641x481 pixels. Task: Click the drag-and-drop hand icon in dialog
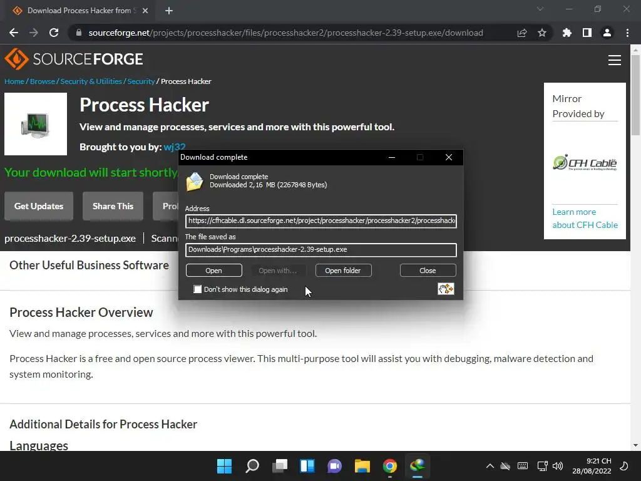(x=446, y=289)
